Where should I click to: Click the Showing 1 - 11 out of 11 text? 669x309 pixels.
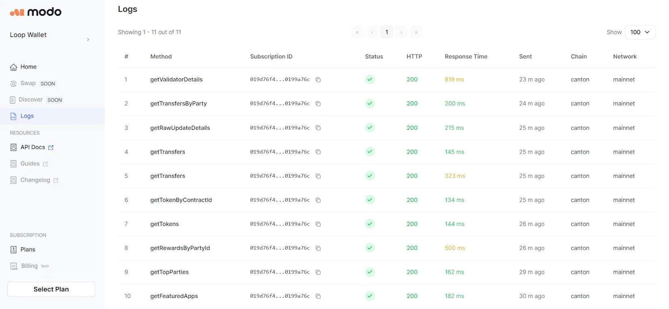point(150,32)
